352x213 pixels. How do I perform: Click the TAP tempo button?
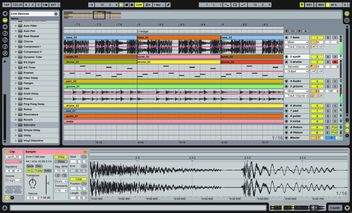(x=7, y=4)
